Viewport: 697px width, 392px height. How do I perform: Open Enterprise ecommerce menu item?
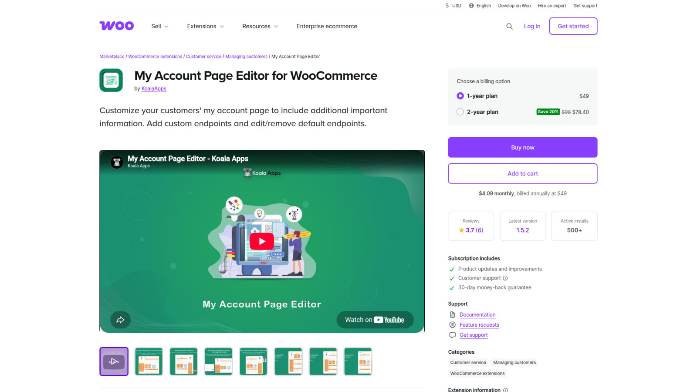click(x=327, y=27)
